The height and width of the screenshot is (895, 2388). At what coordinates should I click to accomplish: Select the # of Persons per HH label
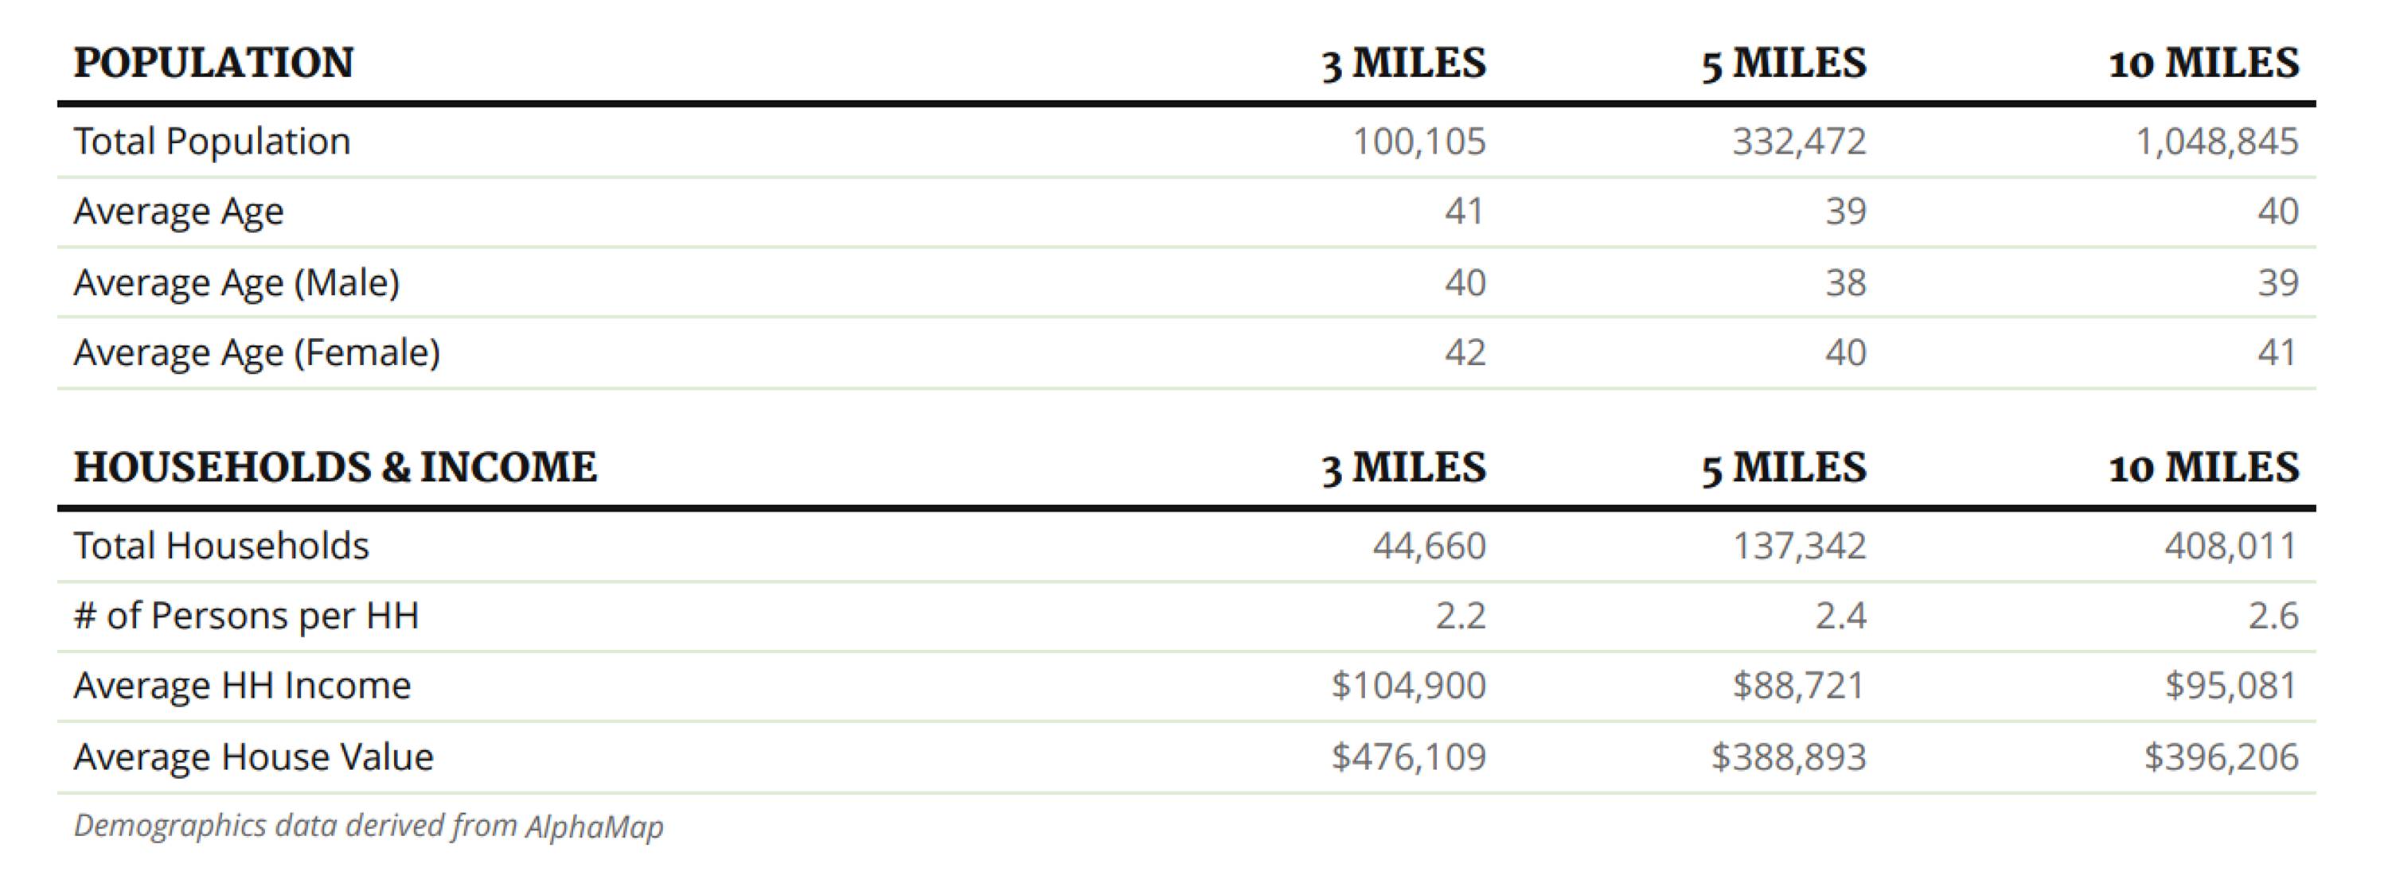tap(247, 616)
